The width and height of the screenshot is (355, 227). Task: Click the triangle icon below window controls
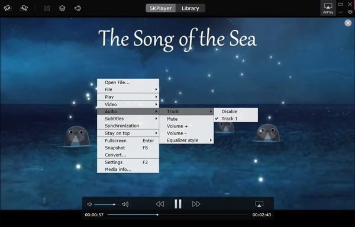[x=350, y=12]
